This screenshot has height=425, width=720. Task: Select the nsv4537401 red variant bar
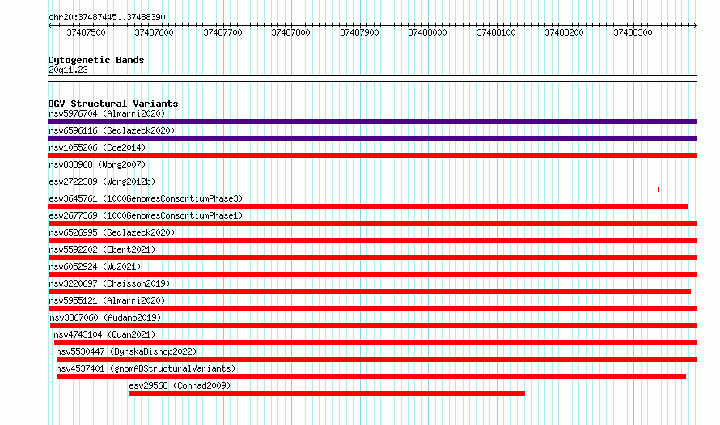tap(371, 376)
